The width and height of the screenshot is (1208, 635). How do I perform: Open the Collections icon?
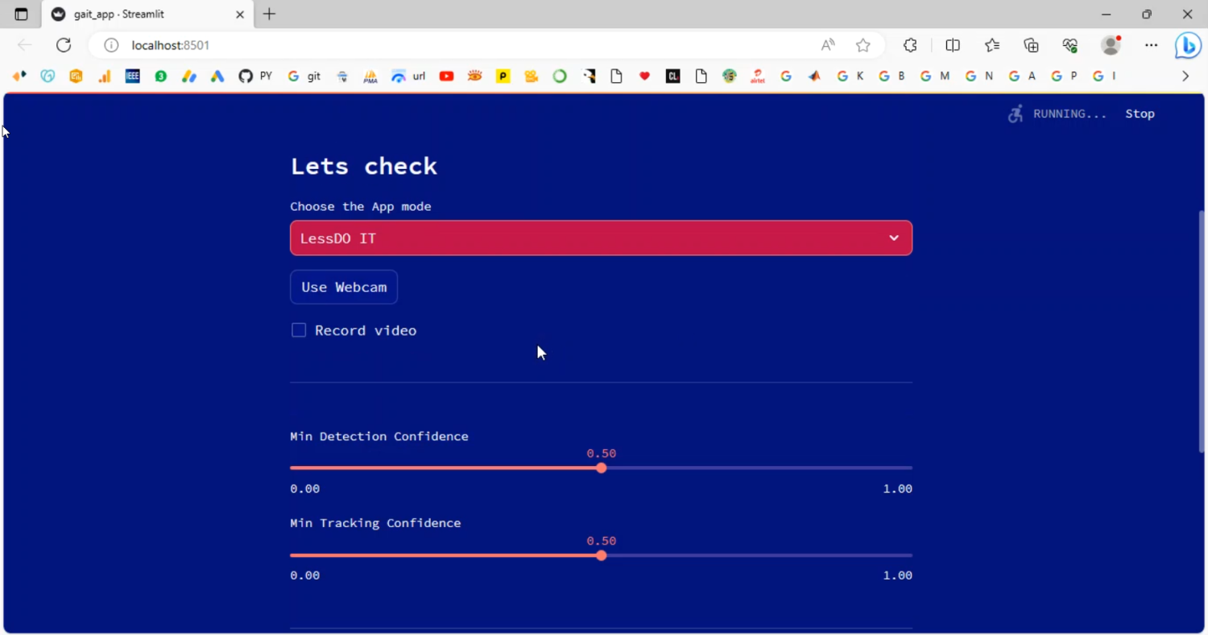[1032, 45]
